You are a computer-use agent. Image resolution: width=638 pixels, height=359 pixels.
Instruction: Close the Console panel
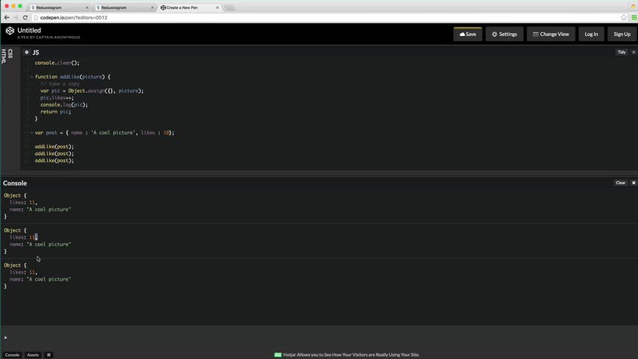pyautogui.click(x=634, y=183)
